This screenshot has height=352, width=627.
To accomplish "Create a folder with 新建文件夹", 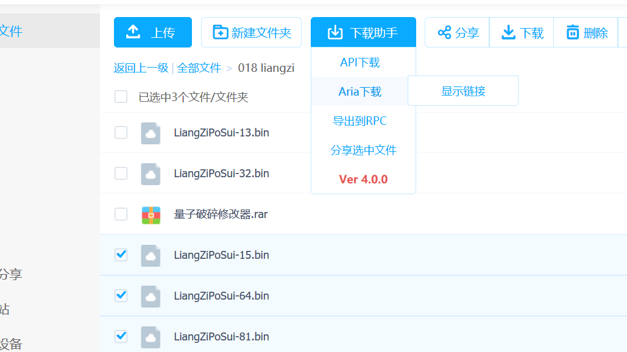I will click(x=251, y=32).
